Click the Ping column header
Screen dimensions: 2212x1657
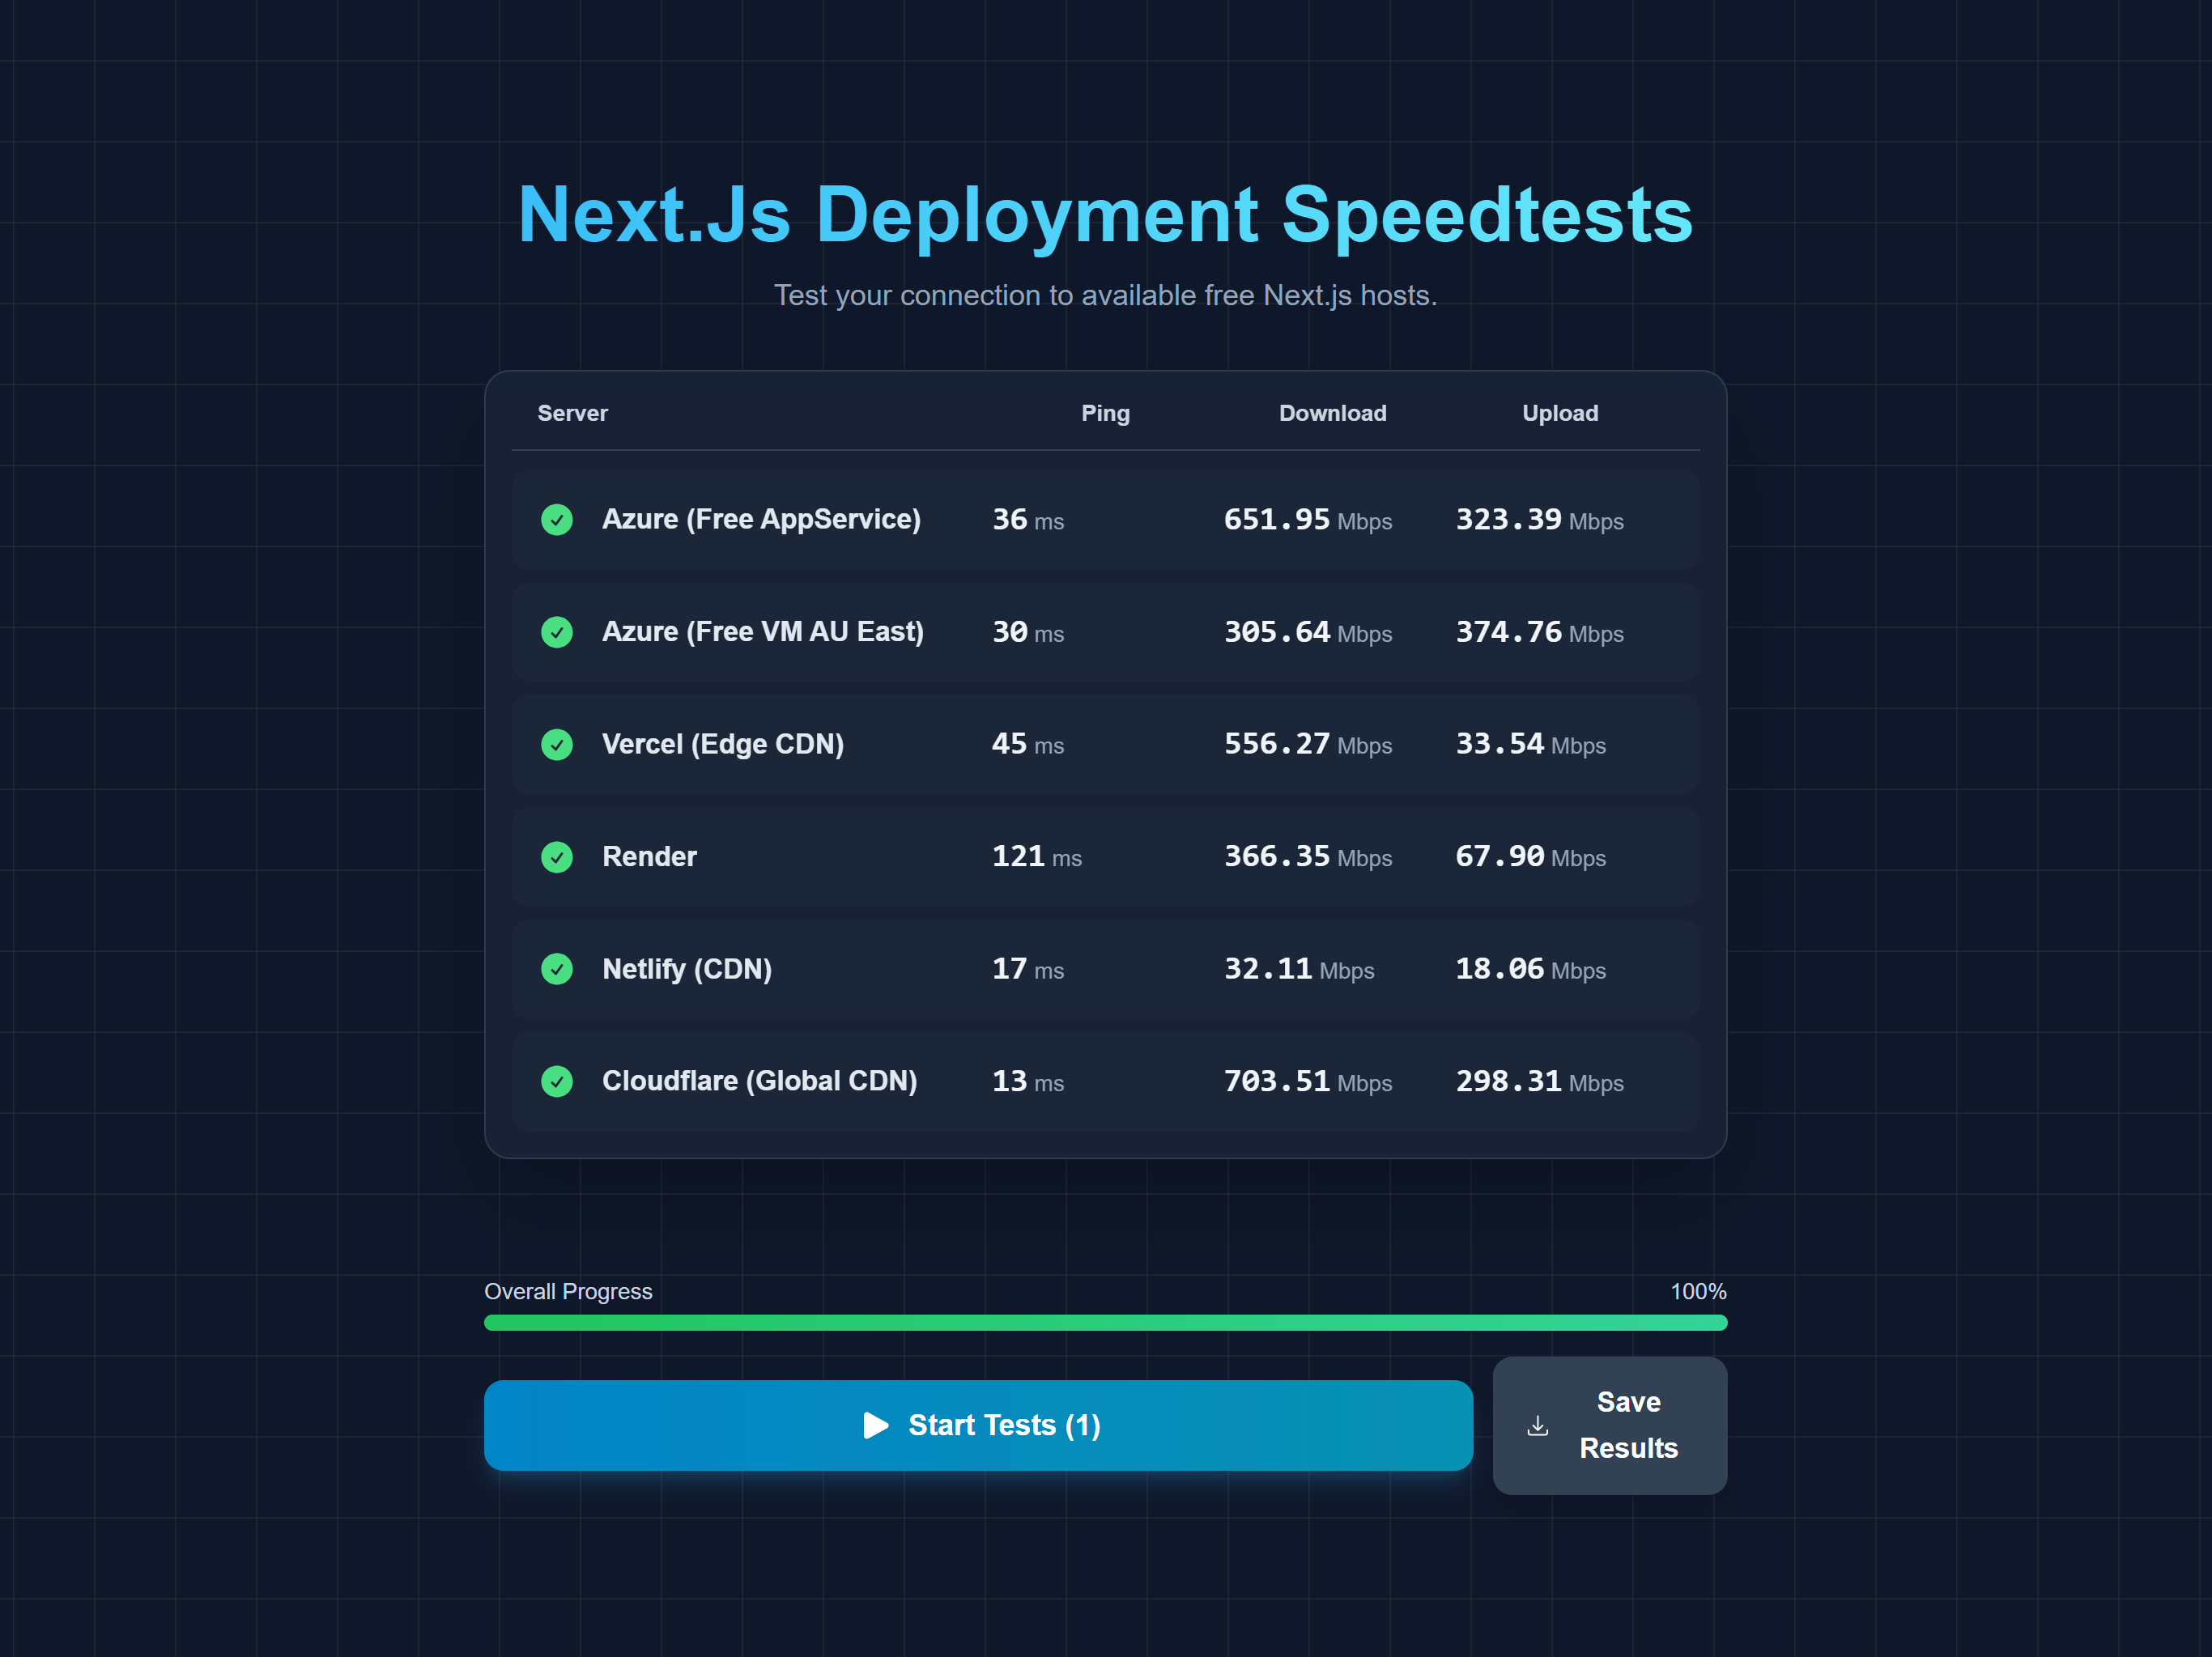point(1105,413)
